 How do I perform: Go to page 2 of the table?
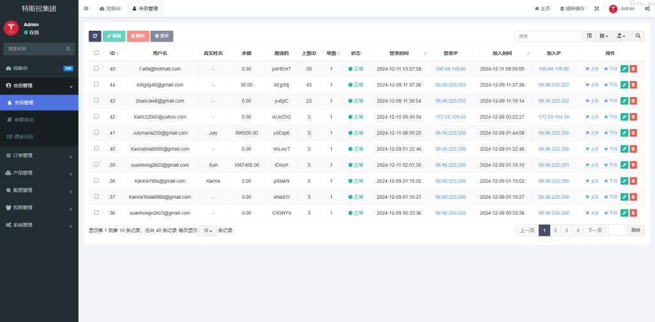pos(555,230)
